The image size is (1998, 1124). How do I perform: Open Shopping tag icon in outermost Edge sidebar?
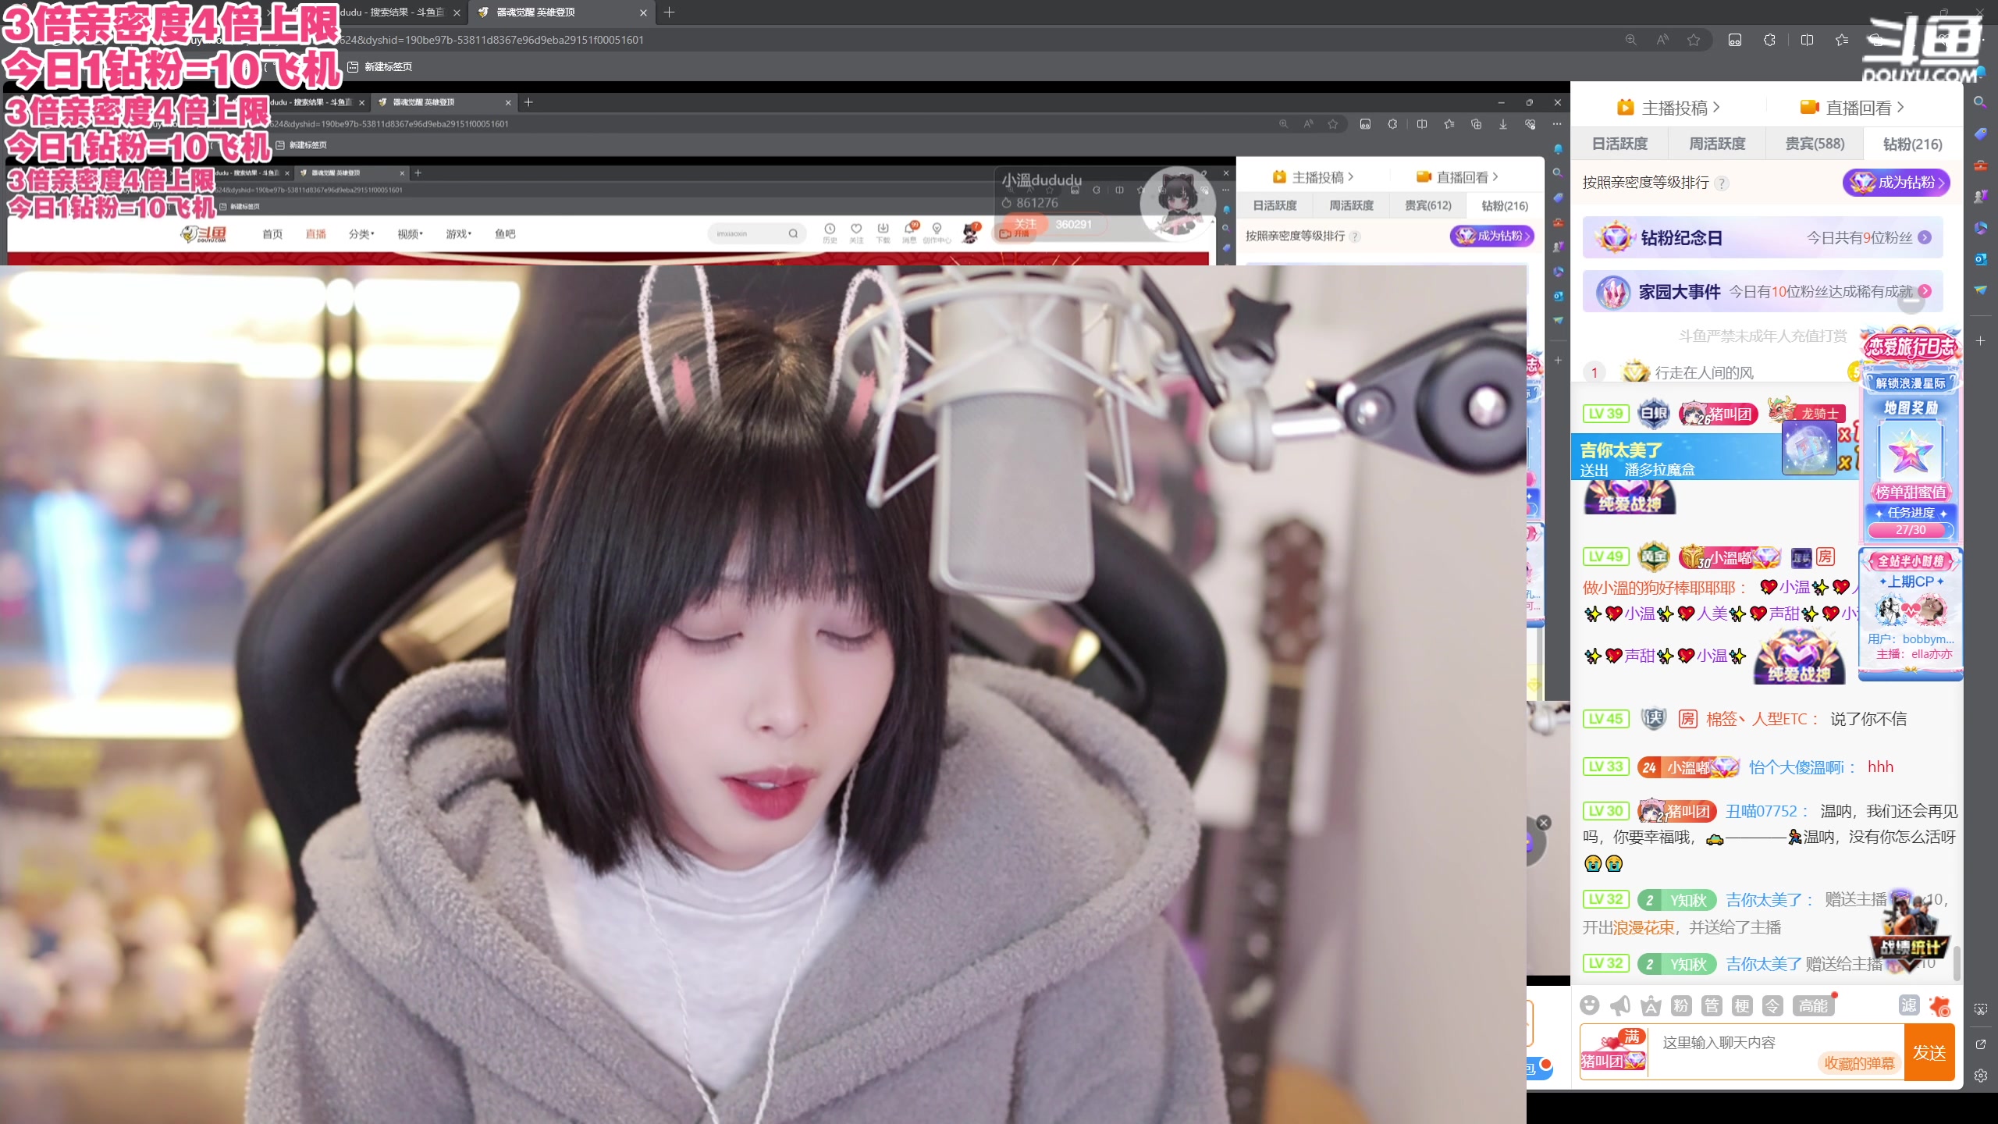point(1980,134)
